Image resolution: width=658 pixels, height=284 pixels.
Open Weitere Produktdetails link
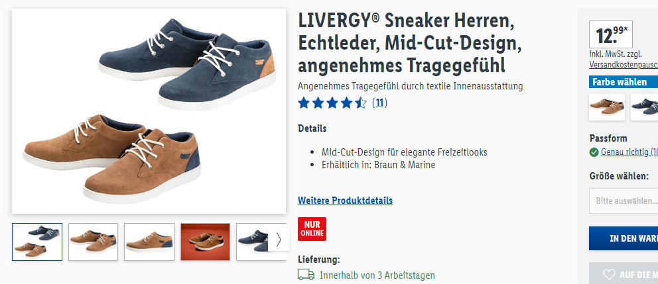[x=346, y=201]
